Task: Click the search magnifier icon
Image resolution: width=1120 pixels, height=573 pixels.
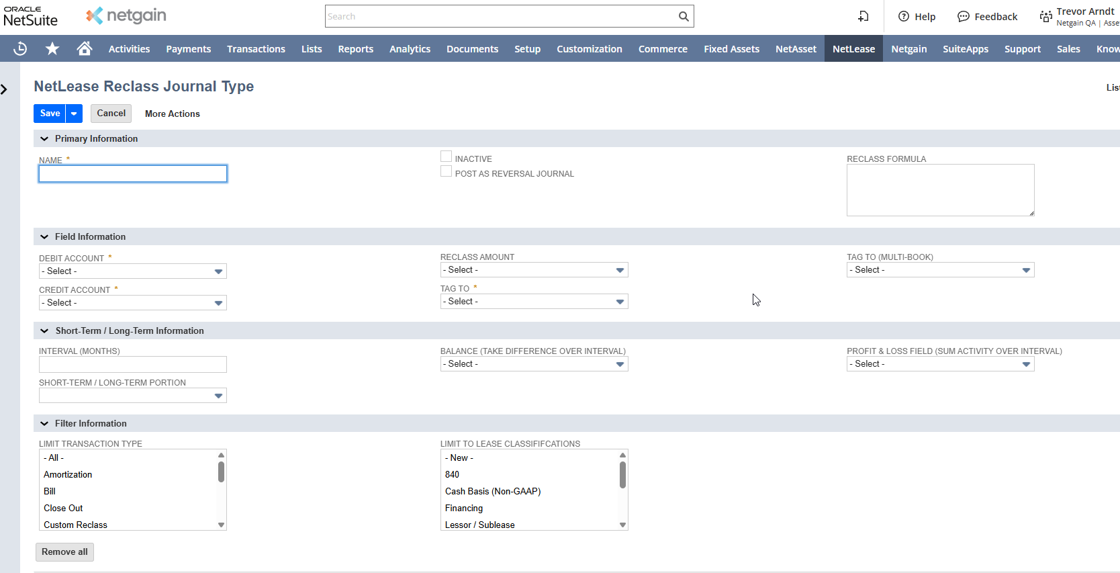Action: coord(684,16)
